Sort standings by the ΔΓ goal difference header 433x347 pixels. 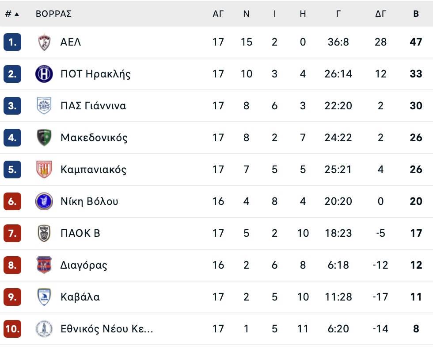tap(380, 14)
